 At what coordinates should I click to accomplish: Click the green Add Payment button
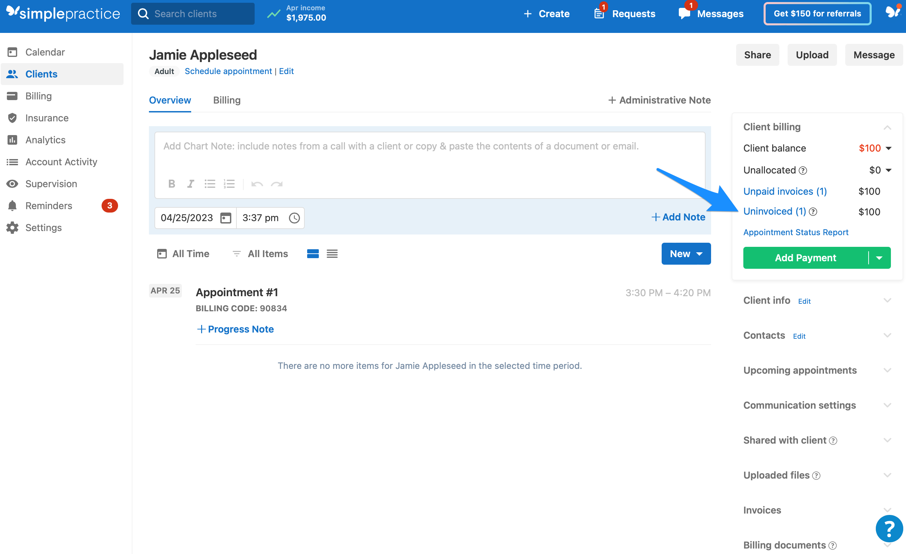[806, 258]
